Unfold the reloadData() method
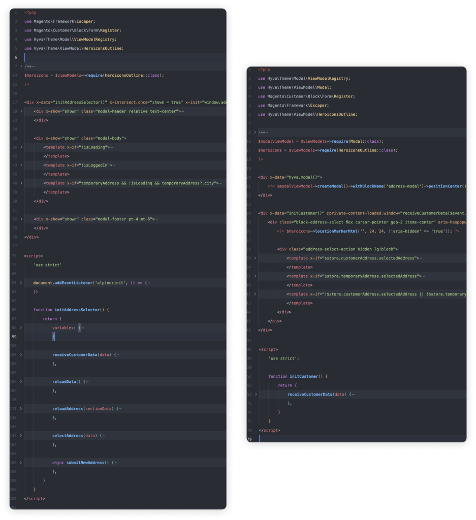The image size is (476, 520). 21,382
